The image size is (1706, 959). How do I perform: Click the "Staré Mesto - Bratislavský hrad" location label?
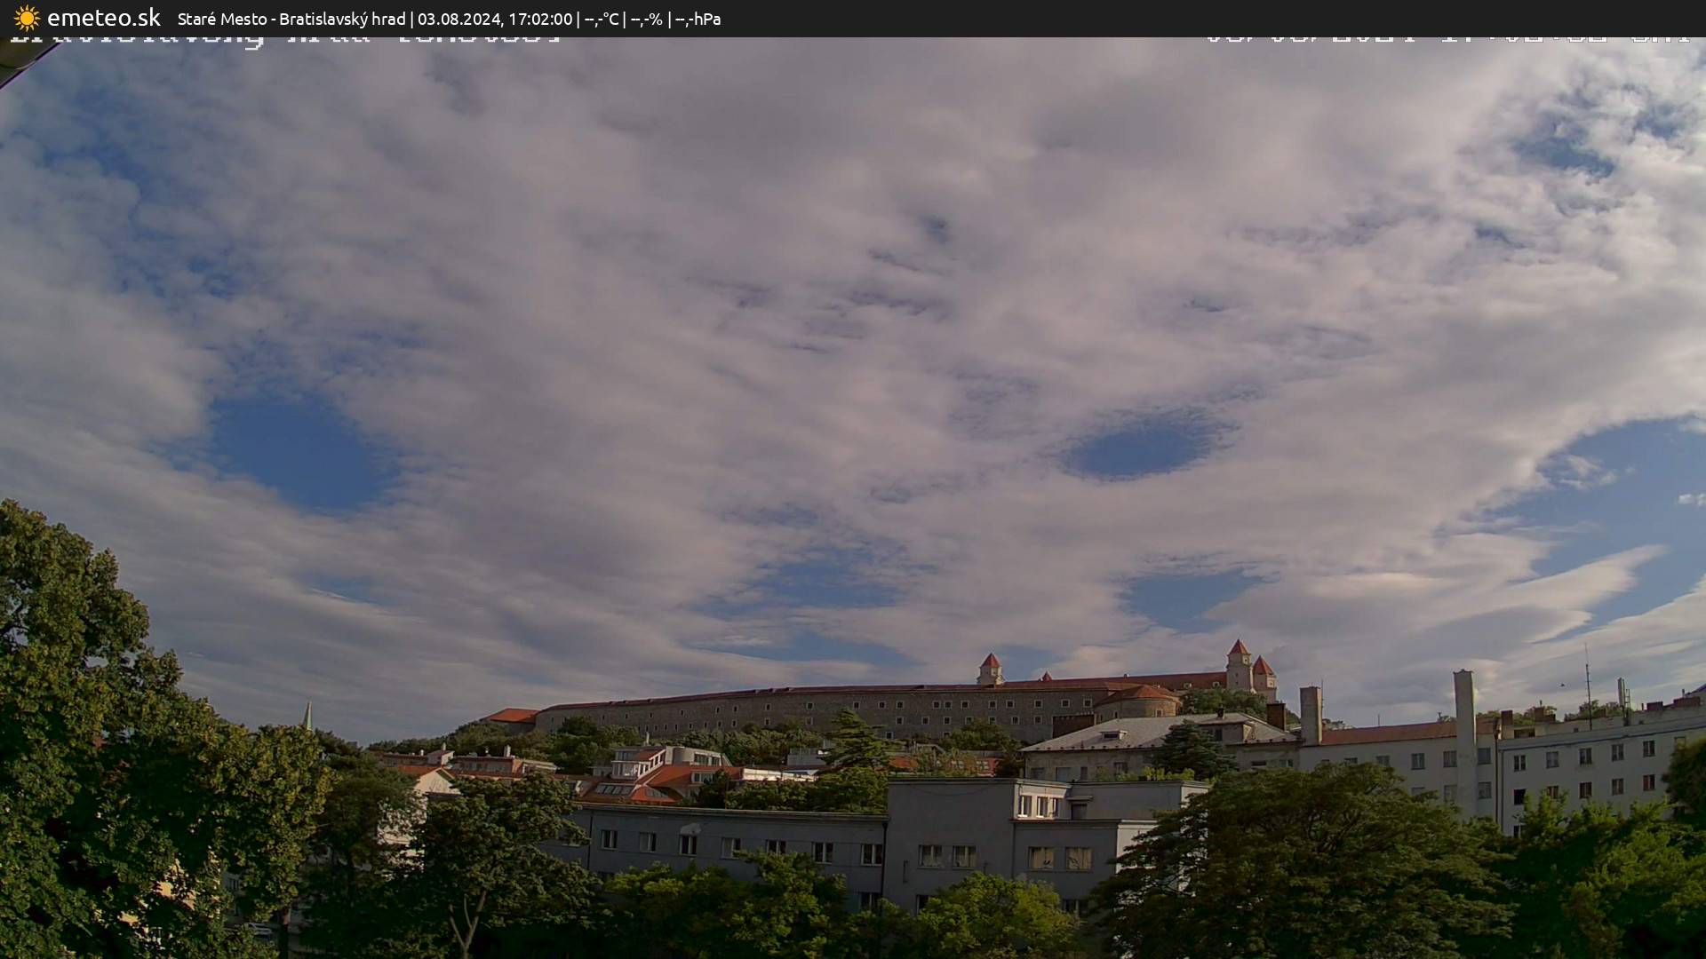pyautogui.click(x=293, y=18)
